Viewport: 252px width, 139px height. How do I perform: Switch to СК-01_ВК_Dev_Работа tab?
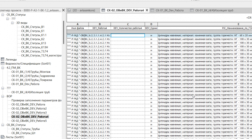point(170,10)
